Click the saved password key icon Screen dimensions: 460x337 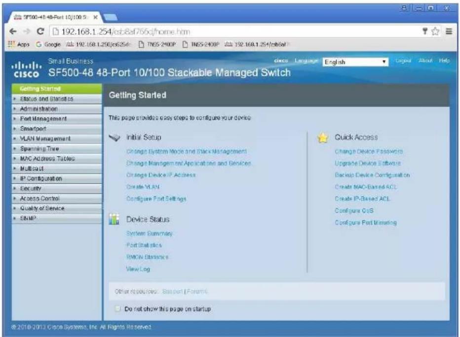tap(425, 32)
